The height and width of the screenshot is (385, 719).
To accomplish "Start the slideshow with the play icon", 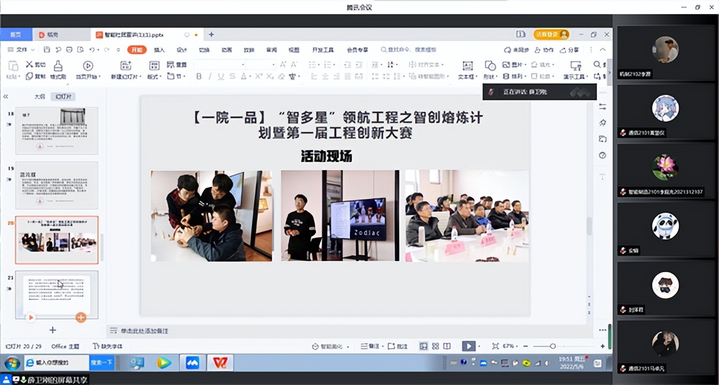I will (x=469, y=346).
